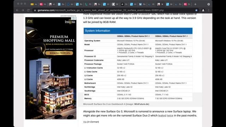The image size is (226, 127).
Task: Click the AdChoices info icon on ad
Action: (x=72, y=18)
